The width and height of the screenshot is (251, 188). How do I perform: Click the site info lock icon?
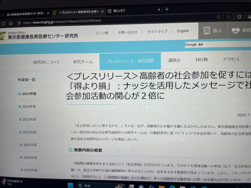click(19, 23)
